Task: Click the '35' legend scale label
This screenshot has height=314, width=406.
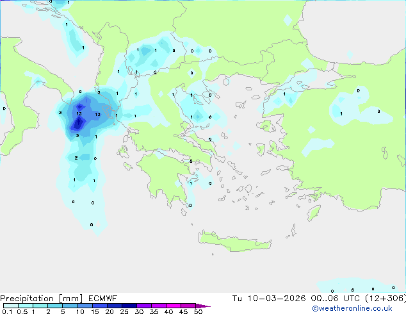Action: pyautogui.click(x=154, y=311)
